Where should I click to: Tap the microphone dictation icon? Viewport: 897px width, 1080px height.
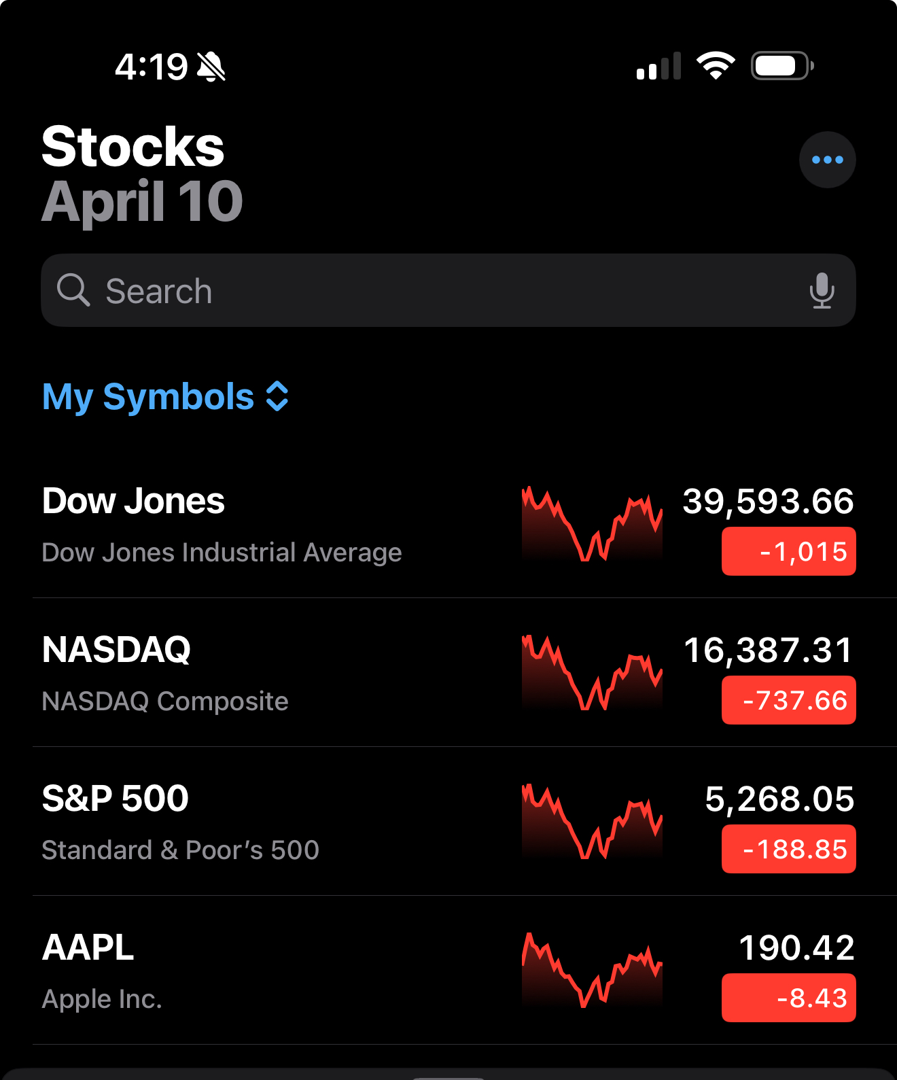coord(822,290)
